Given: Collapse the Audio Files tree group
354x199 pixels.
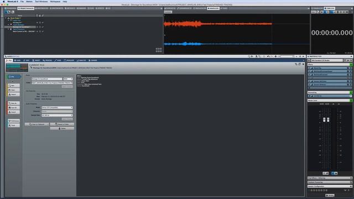Looking at the screenshot, I should point(9,20).
